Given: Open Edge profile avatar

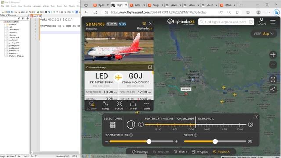Looking at the screenshot, I should tap(259, 12).
